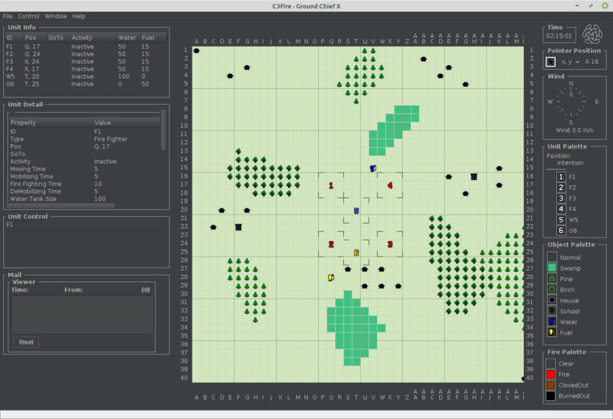Viewport: 613px width, 419px height.
Task: Choose the Birch icon in Object Palette
Action: 552,290
